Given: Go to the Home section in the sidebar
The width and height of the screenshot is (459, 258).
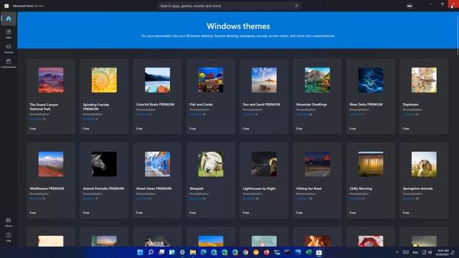Looking at the screenshot, I should click(9, 19).
